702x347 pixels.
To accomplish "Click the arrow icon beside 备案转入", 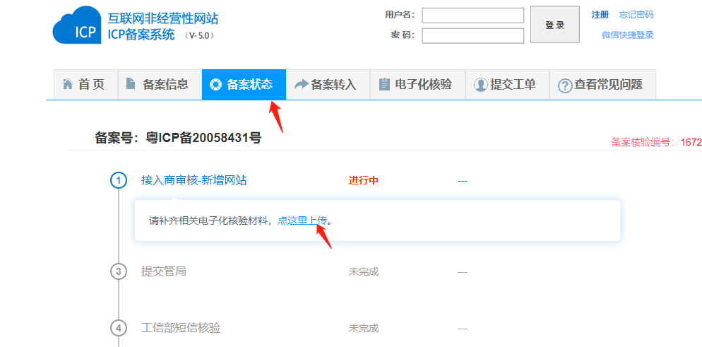I will click(302, 85).
